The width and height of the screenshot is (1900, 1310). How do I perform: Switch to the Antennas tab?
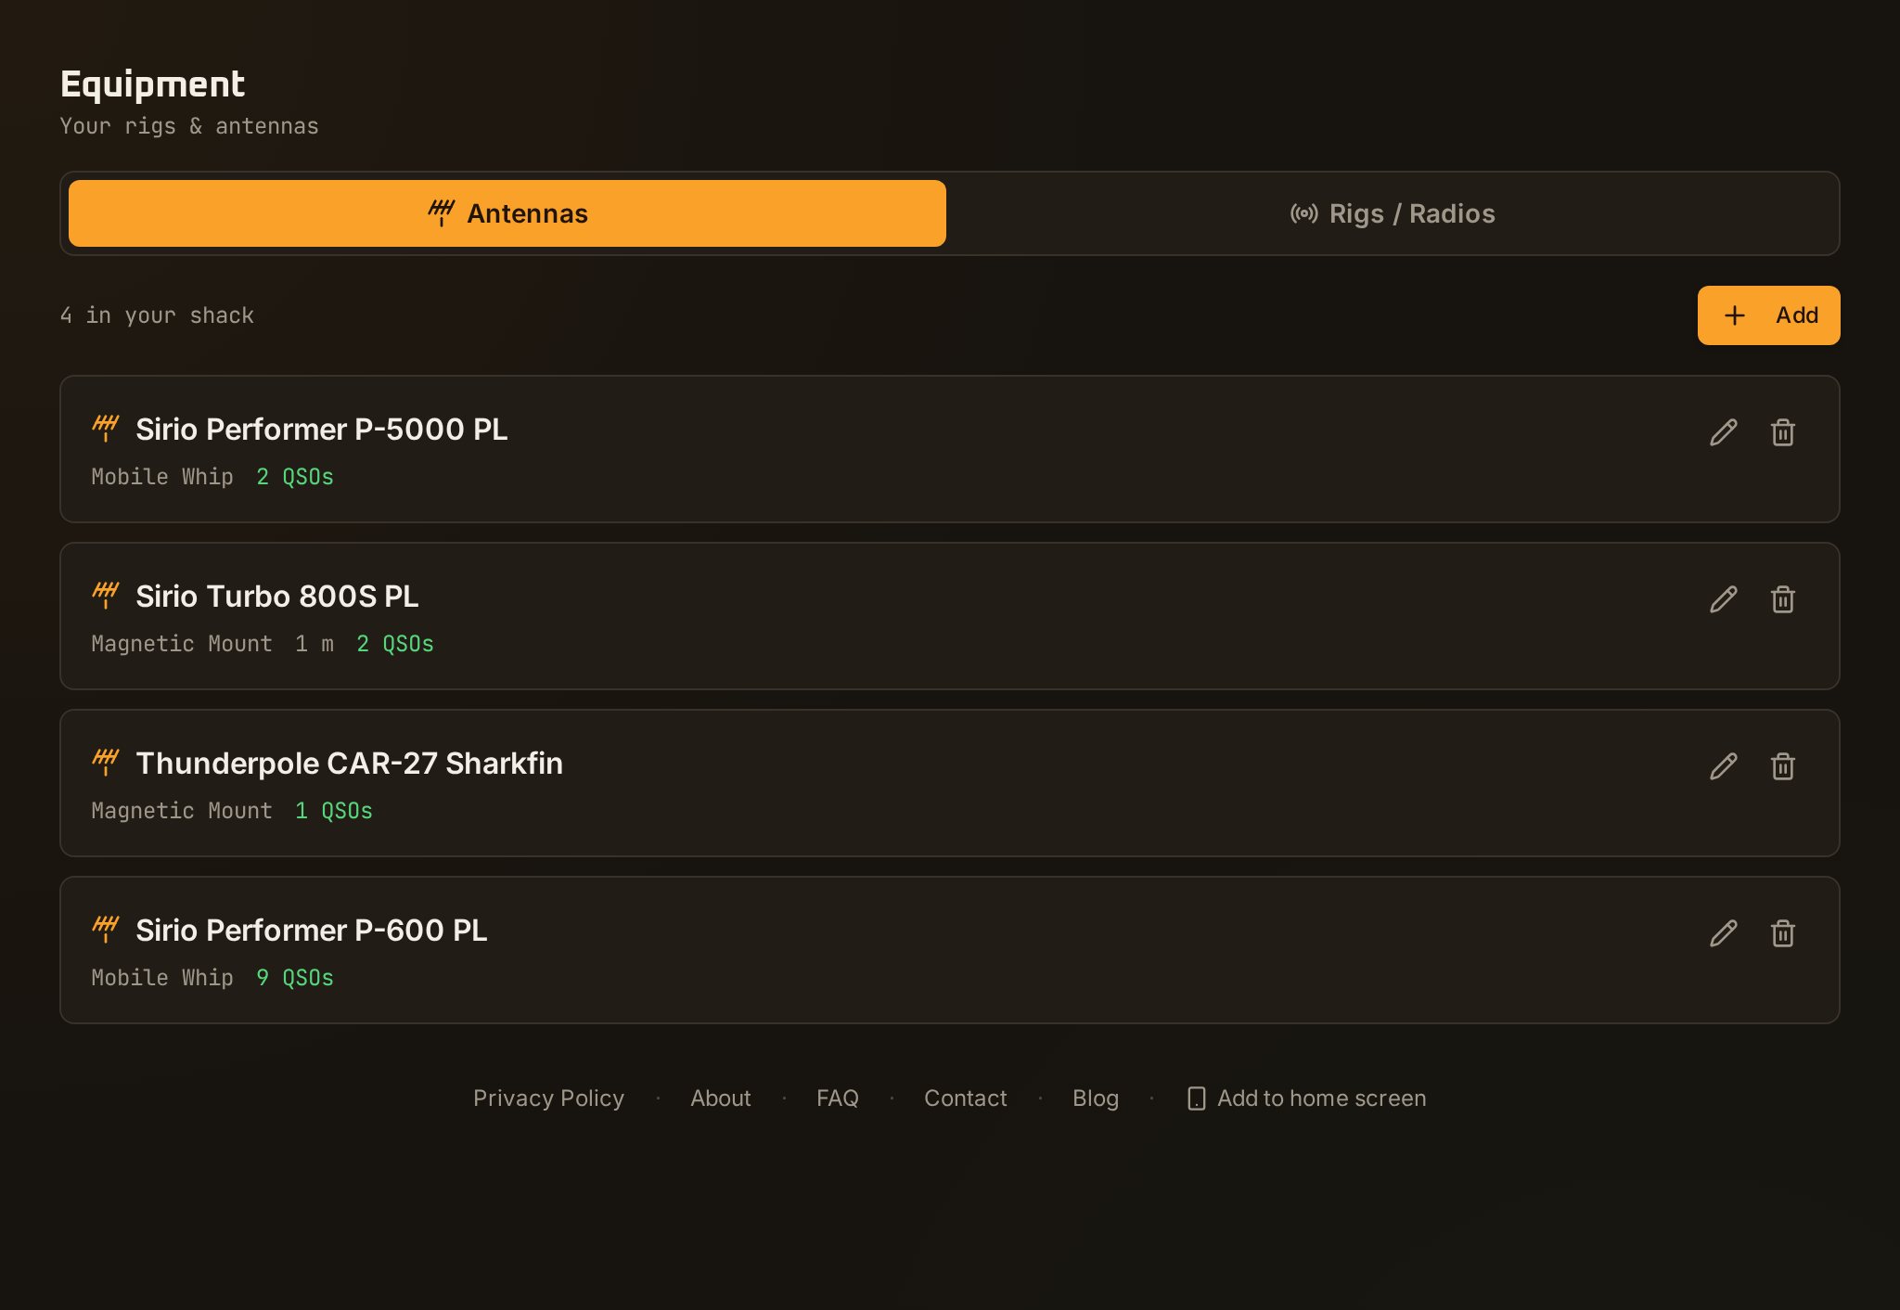click(507, 213)
